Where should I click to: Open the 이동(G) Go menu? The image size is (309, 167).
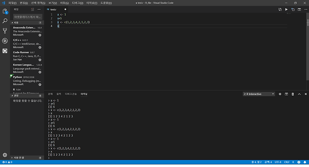(64, 3)
